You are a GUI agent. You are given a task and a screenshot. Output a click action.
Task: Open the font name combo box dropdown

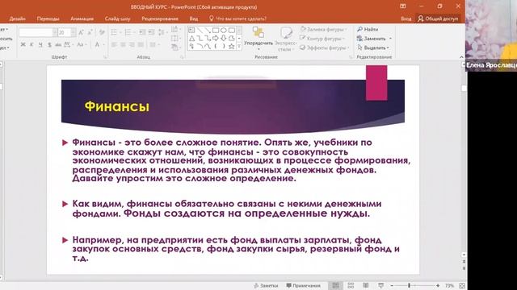pos(55,32)
